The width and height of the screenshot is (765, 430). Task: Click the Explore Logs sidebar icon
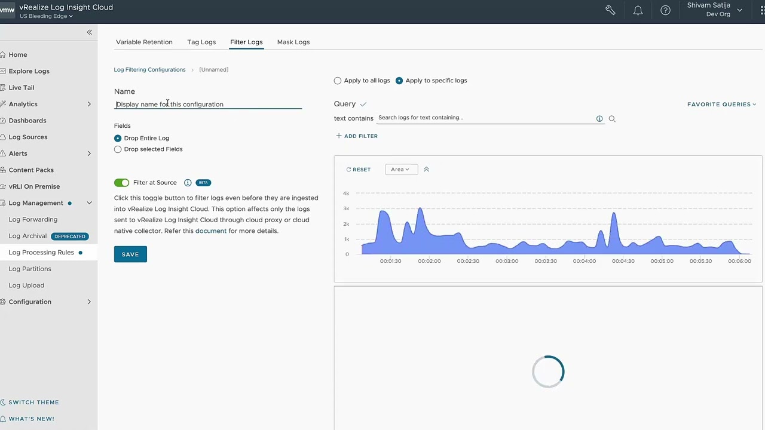(x=3, y=71)
